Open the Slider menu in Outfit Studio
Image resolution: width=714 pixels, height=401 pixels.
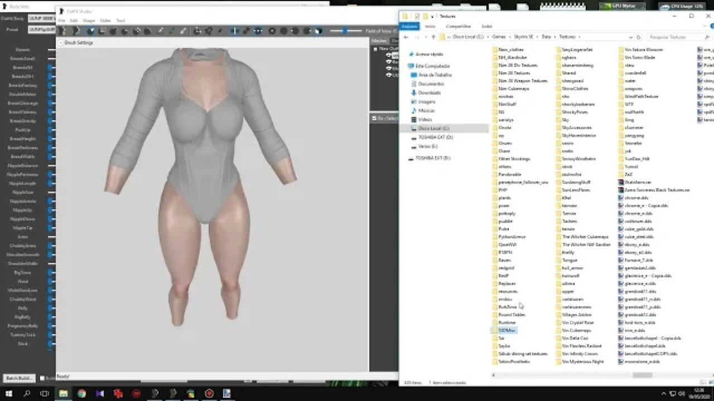(x=105, y=21)
